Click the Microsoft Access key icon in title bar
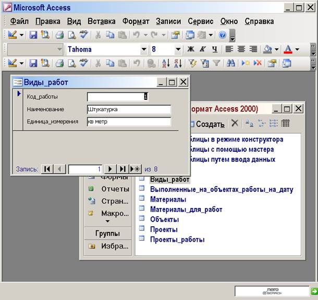 coord(8,8)
